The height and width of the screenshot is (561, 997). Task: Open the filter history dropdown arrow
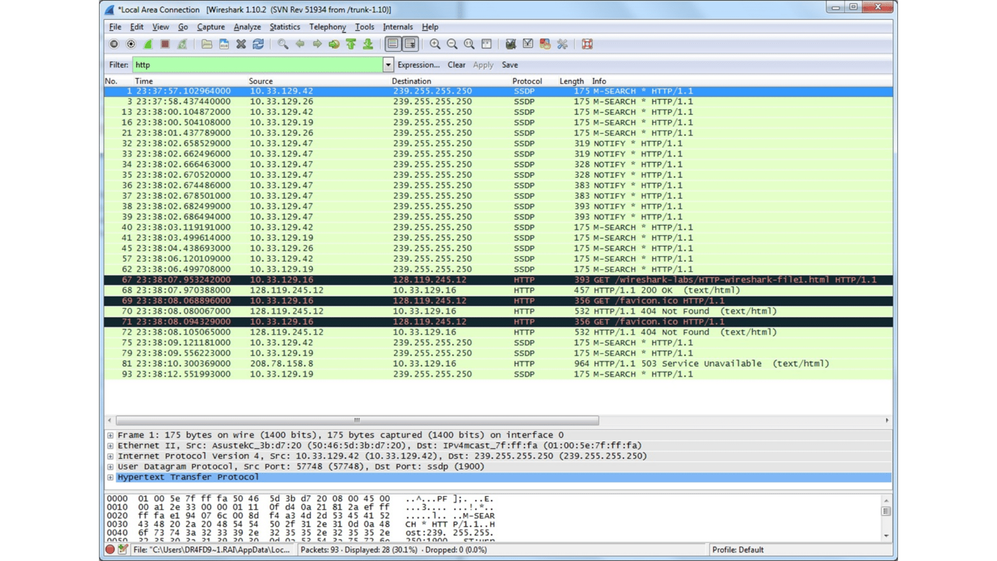[x=388, y=65]
